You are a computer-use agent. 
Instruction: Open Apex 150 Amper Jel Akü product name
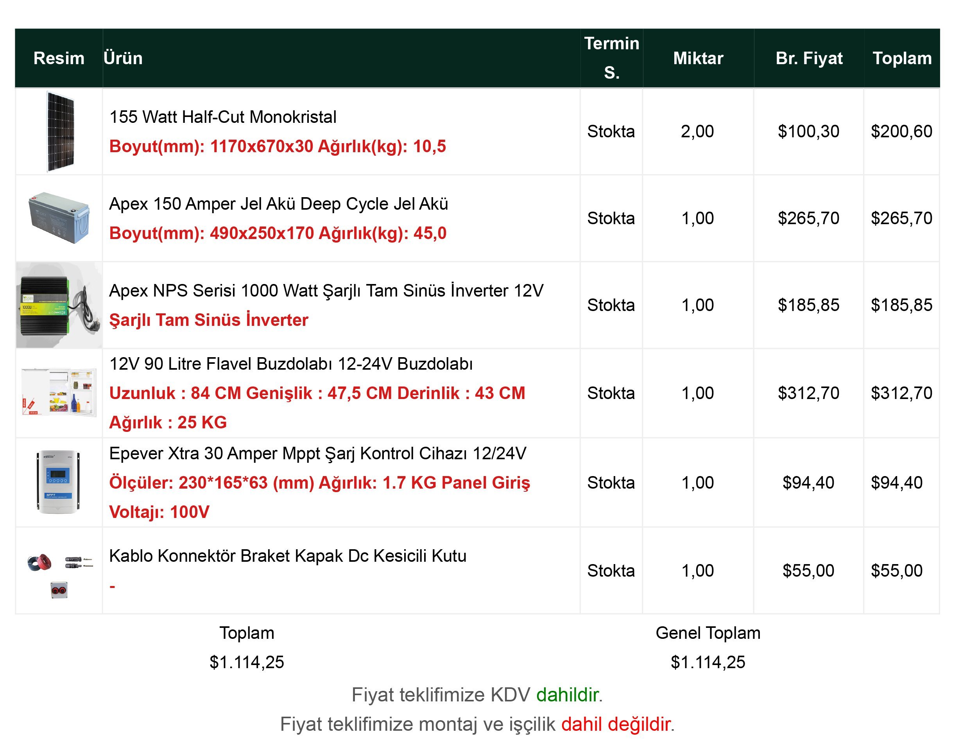(x=278, y=204)
